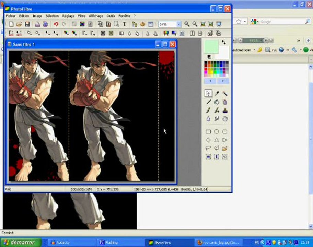
Task: Click the RGB color mode icon
Action: pyautogui.click(x=82, y=24)
